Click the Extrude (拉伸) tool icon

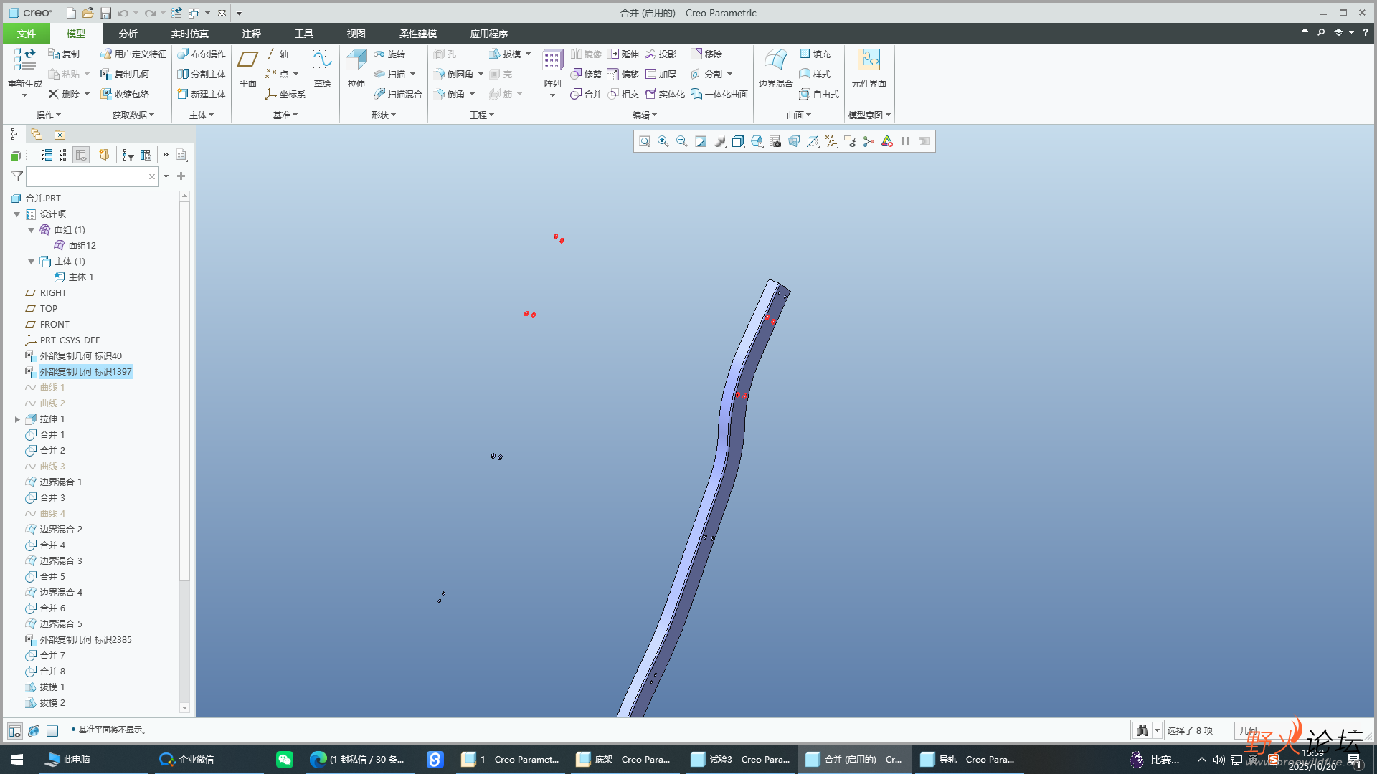pos(356,60)
